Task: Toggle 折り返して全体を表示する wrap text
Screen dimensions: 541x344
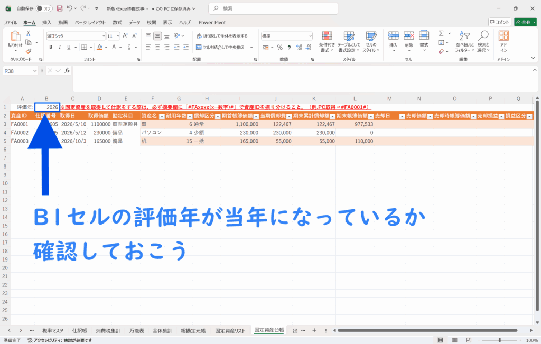Action: point(222,36)
